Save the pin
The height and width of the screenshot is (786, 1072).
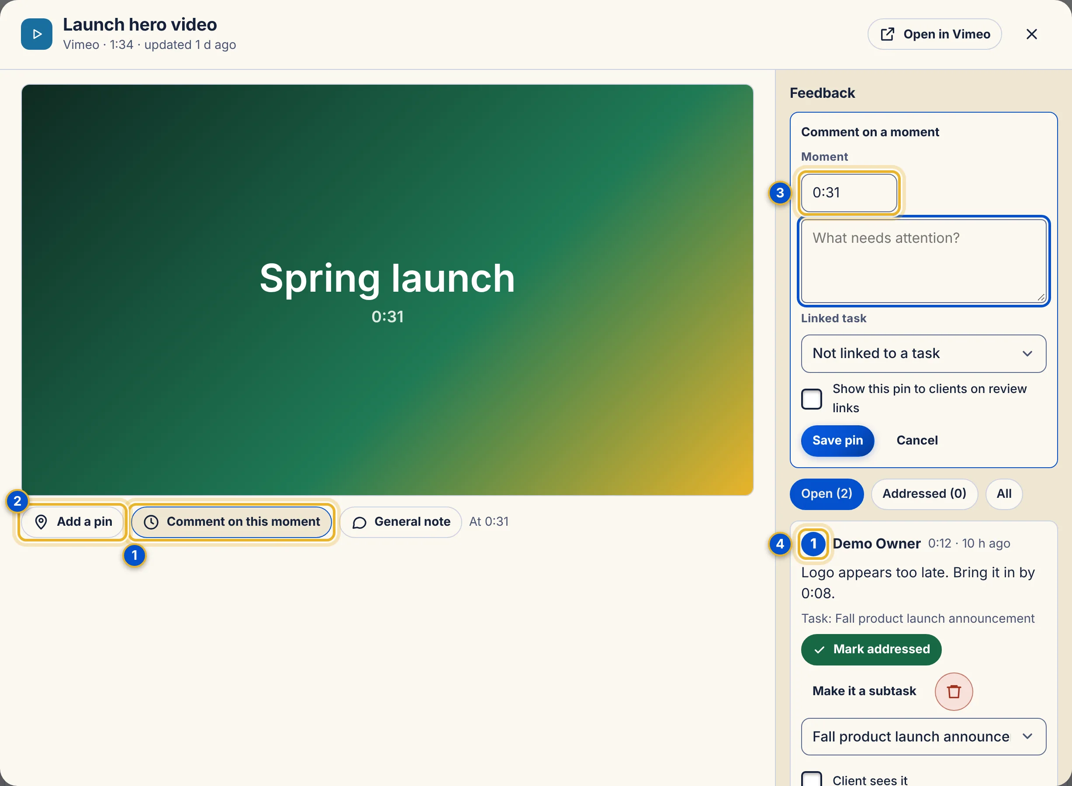837,441
